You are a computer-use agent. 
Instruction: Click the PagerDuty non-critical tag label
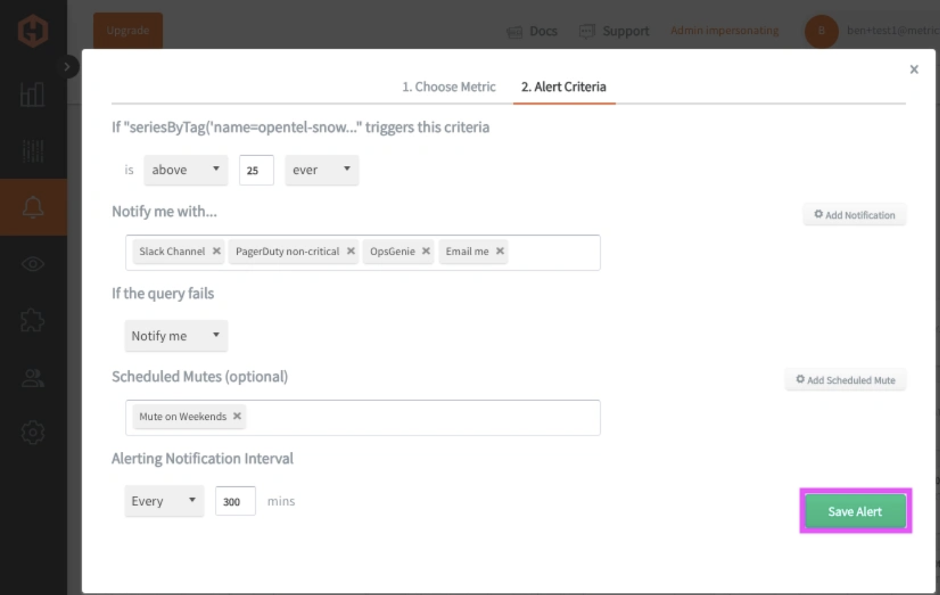point(287,251)
